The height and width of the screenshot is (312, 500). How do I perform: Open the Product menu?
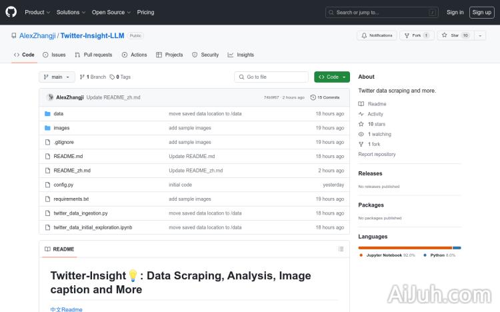[37, 12]
